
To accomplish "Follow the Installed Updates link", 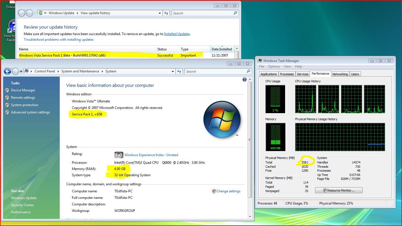I will coord(177,34).
